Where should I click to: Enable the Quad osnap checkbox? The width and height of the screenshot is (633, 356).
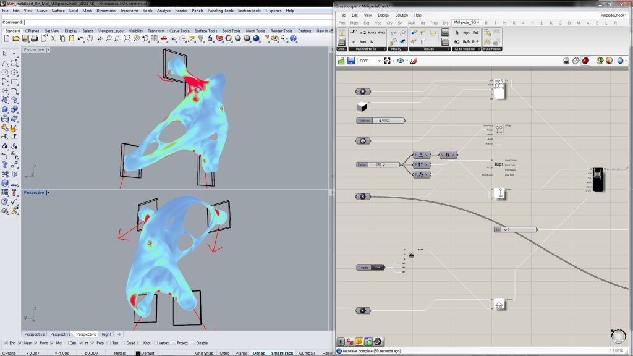pyautogui.click(x=122, y=342)
